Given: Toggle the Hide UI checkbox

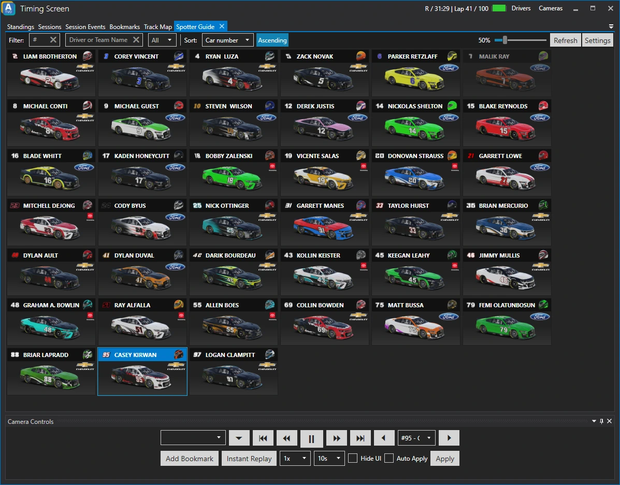Looking at the screenshot, I should 353,458.
